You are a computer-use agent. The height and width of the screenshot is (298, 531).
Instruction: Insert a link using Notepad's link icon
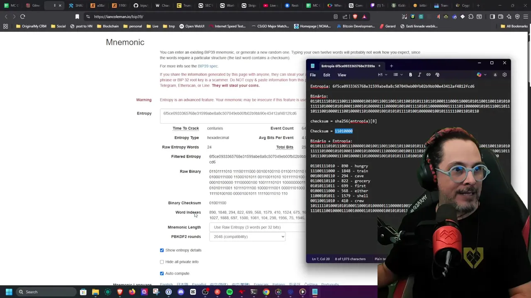[429, 75]
